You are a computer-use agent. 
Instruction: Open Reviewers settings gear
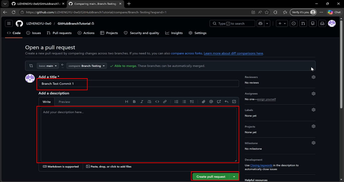(x=313, y=77)
